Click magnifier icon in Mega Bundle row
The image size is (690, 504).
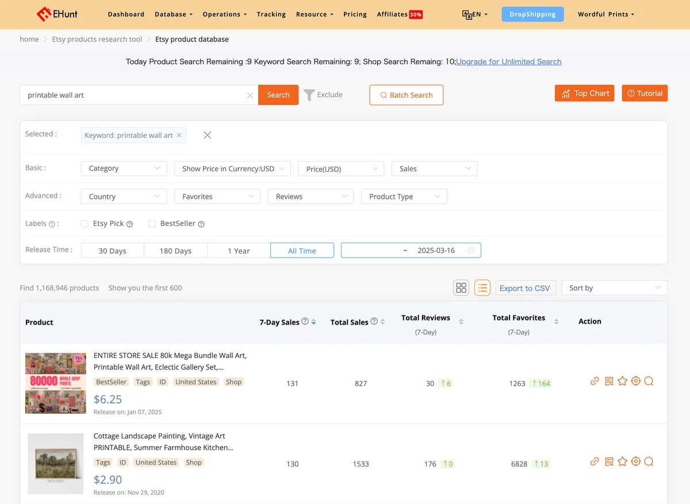coord(649,381)
